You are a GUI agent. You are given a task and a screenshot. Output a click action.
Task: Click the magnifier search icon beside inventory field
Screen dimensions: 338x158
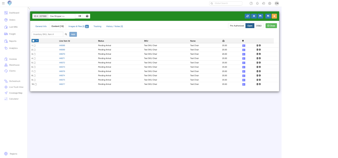66,34
